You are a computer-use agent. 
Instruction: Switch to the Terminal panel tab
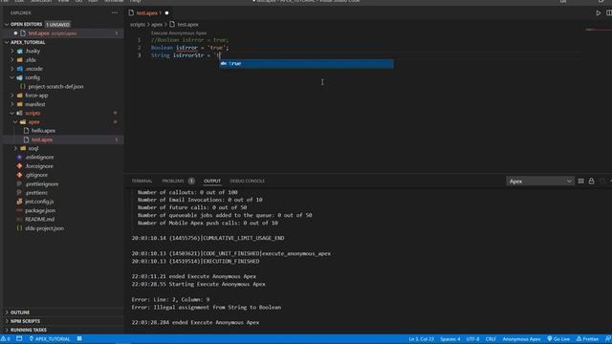[x=142, y=181]
